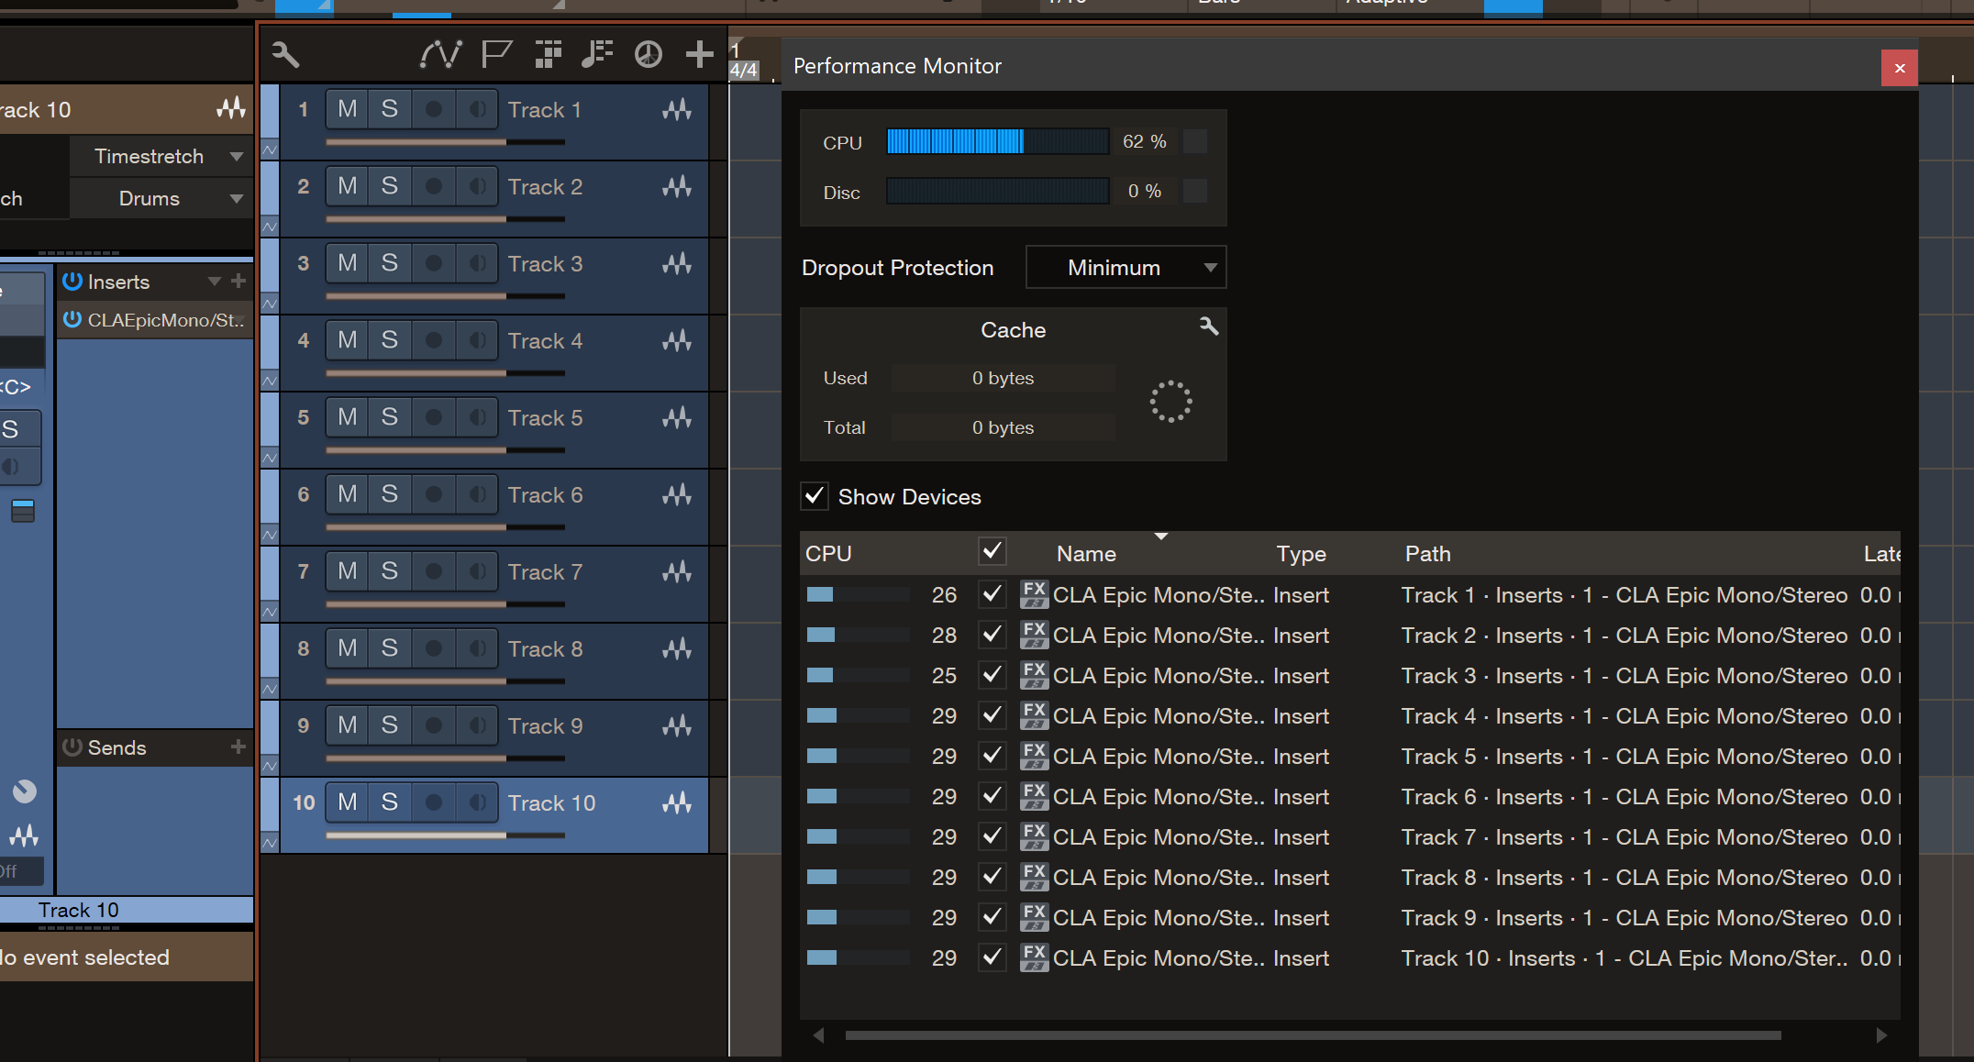
Task: Click the marker flag icon in toolbar
Action: point(496,55)
